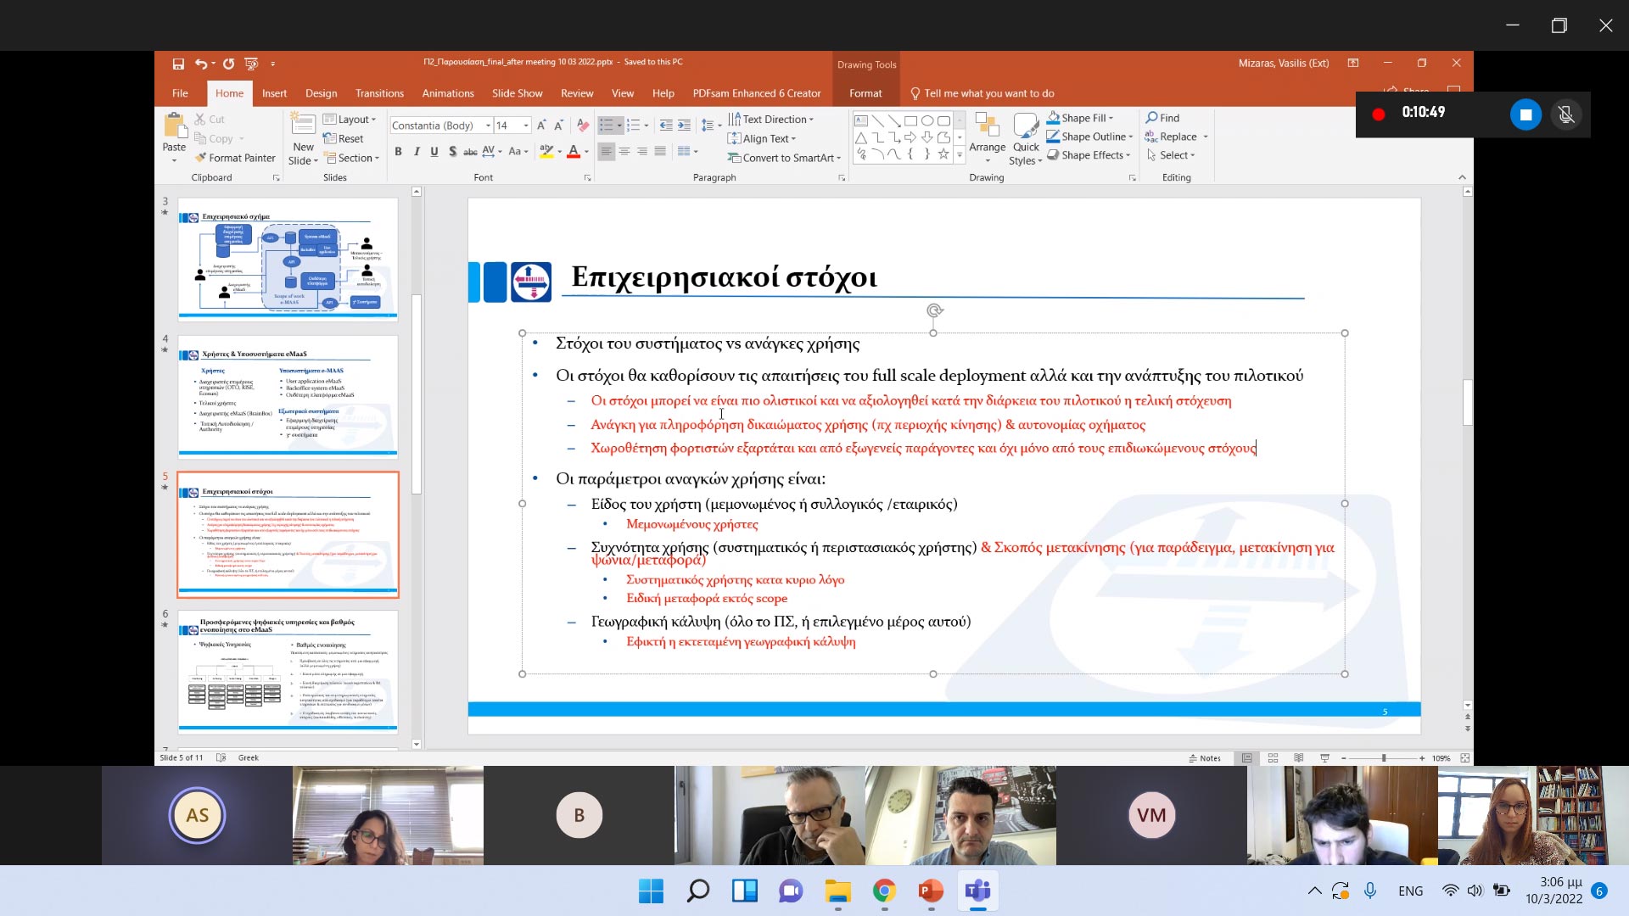
Task: Decrease list indent level
Action: coord(666,126)
